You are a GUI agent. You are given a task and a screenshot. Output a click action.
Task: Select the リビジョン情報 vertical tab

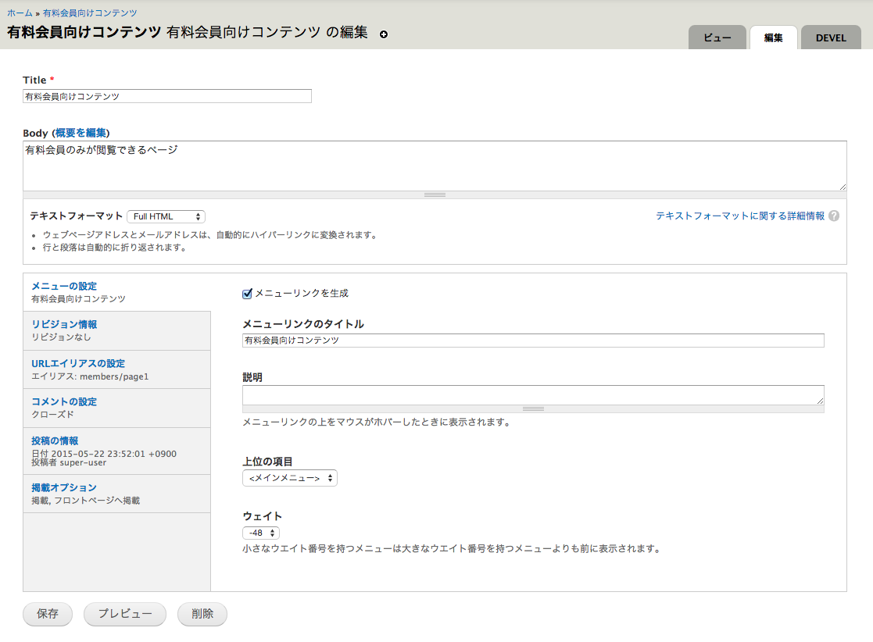(64, 324)
